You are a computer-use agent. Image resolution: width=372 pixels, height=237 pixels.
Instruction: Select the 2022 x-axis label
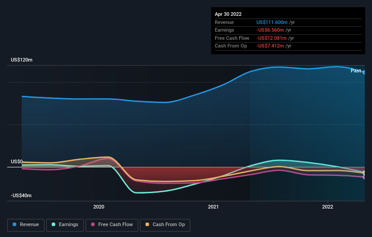[x=328, y=207]
